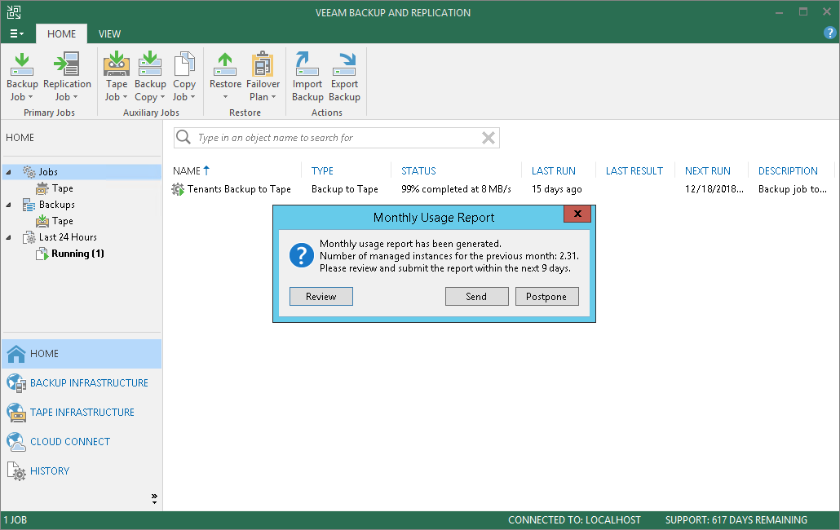The height and width of the screenshot is (530, 840).
Task: Collapse the Jobs tree node
Action: tap(9, 172)
